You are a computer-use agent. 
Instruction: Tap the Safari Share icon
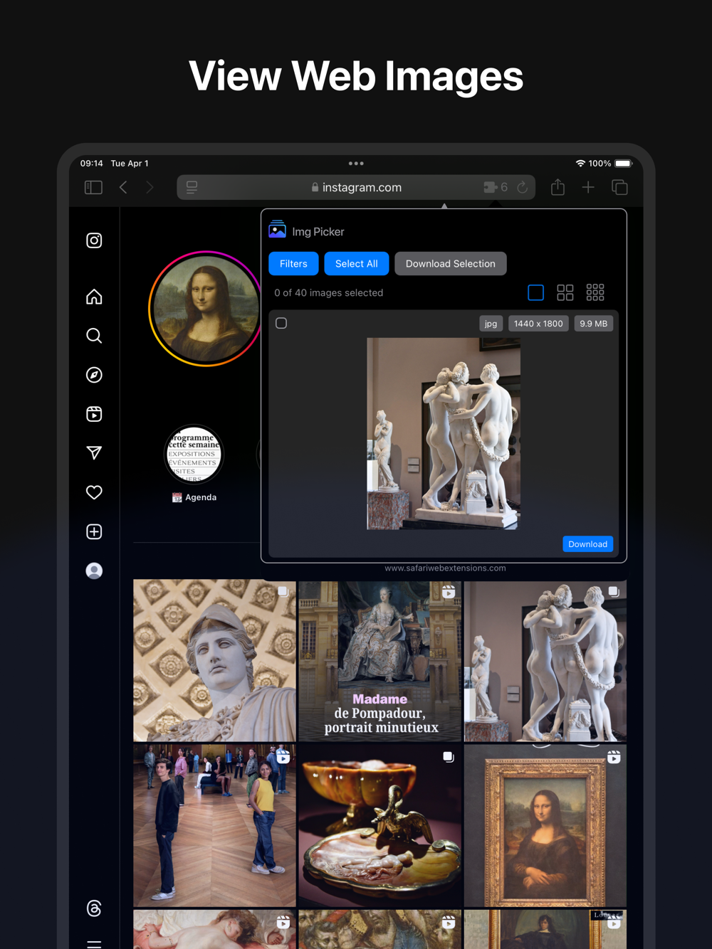coord(557,186)
